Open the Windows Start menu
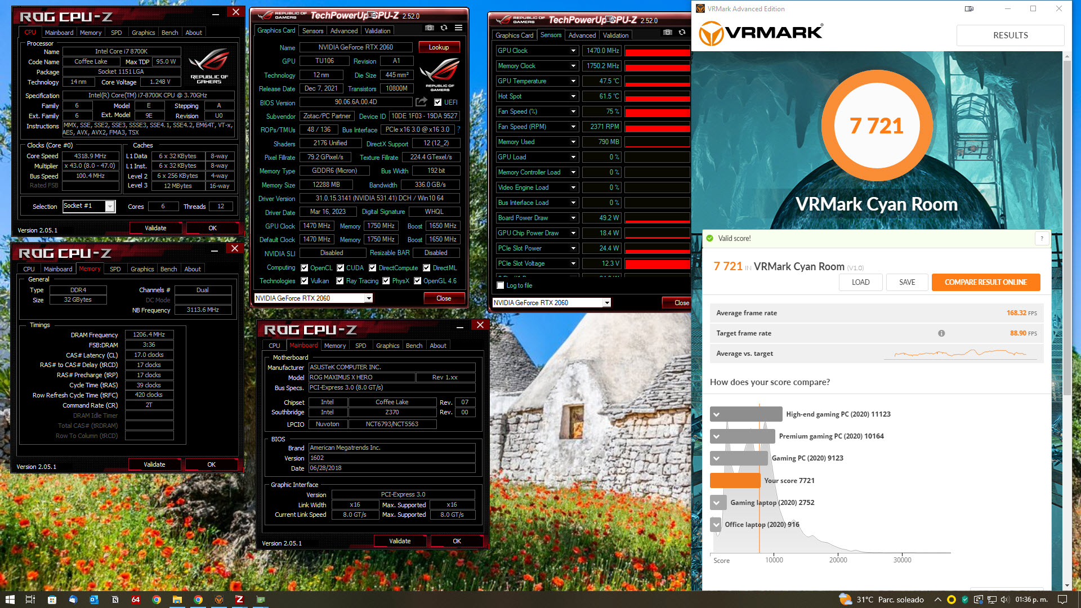Viewport: 1081px width, 608px height. coord(10,600)
